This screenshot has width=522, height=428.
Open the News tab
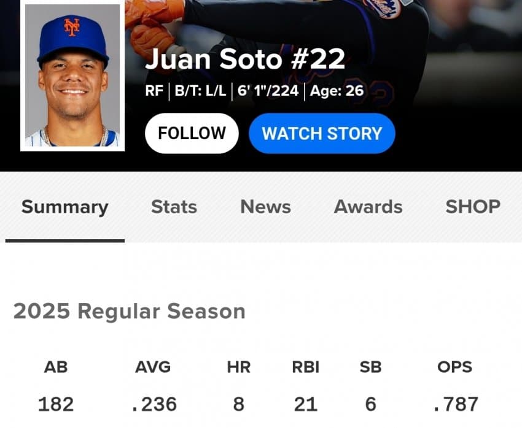(266, 207)
